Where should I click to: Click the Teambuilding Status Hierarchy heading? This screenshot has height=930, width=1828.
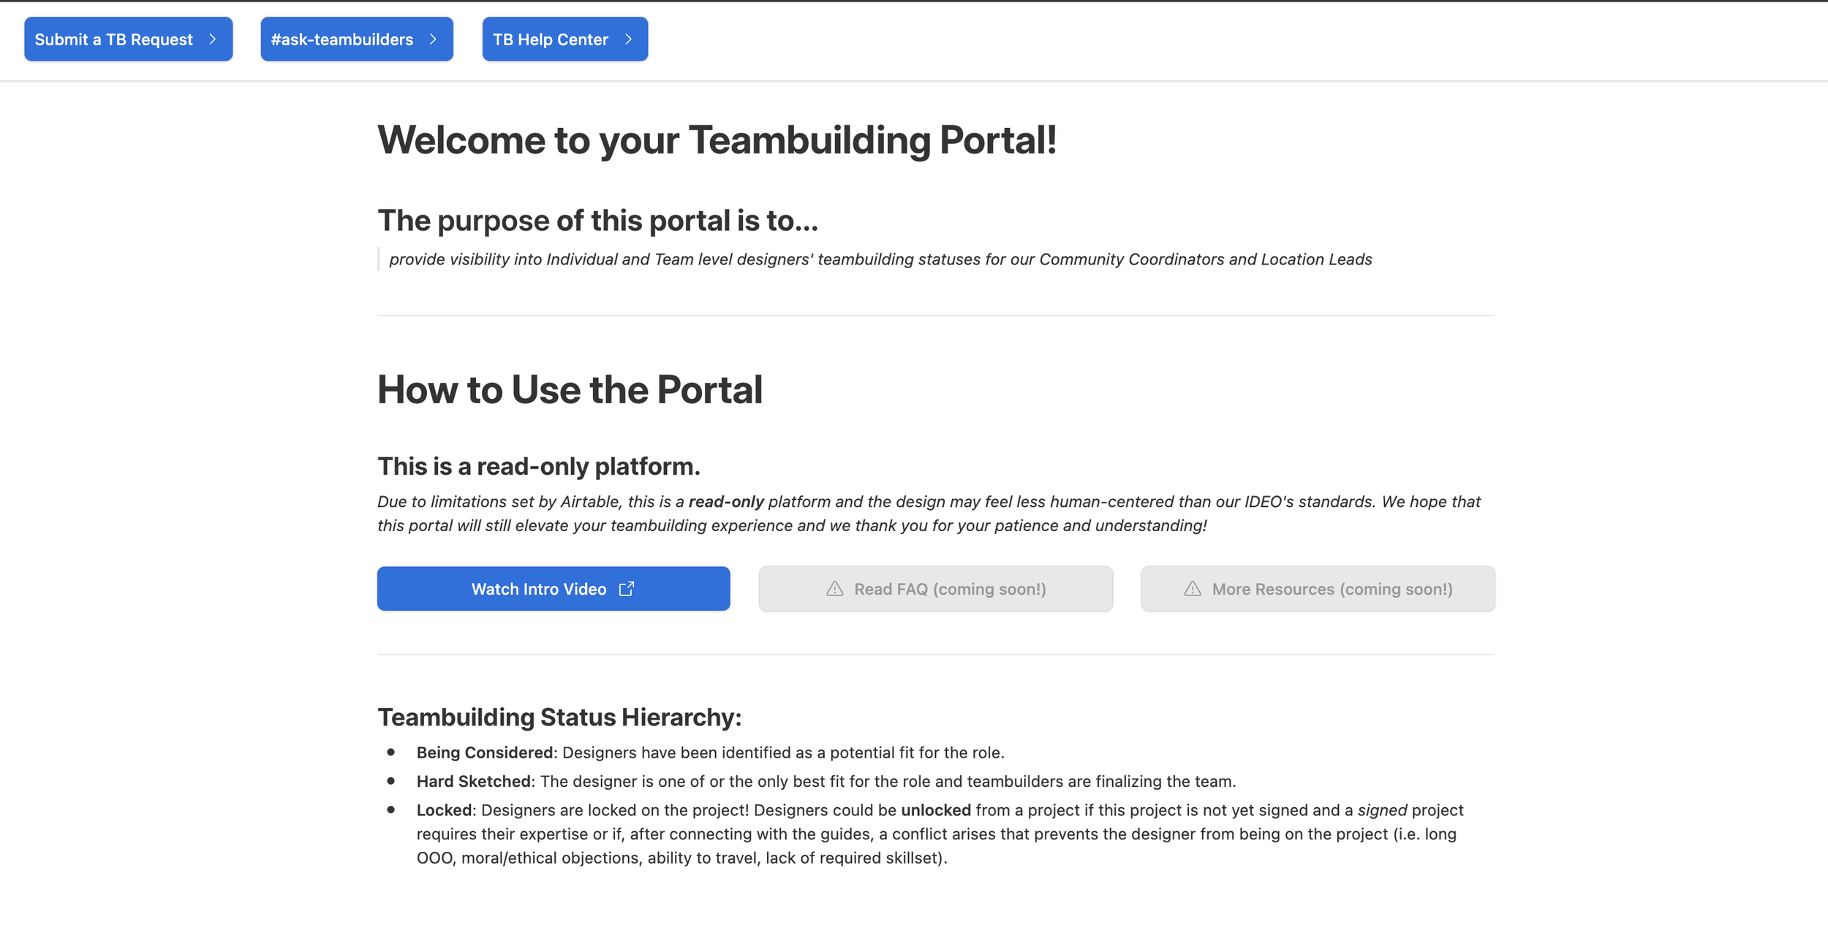click(x=559, y=717)
